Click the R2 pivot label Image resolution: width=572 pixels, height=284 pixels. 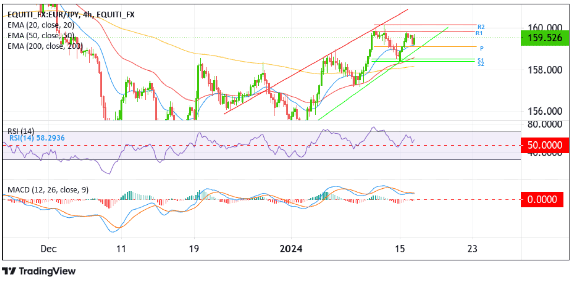click(x=481, y=27)
